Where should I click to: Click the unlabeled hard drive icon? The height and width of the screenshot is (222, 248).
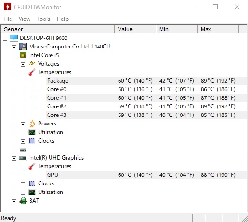[23, 150]
